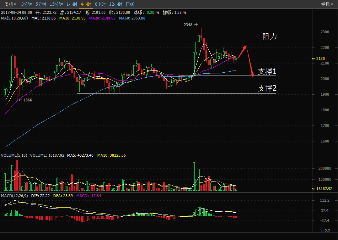Image resolution: width=338 pixels, height=240 pixels.
Task: Click the 阻力 resistance label
Action: pos(269,37)
